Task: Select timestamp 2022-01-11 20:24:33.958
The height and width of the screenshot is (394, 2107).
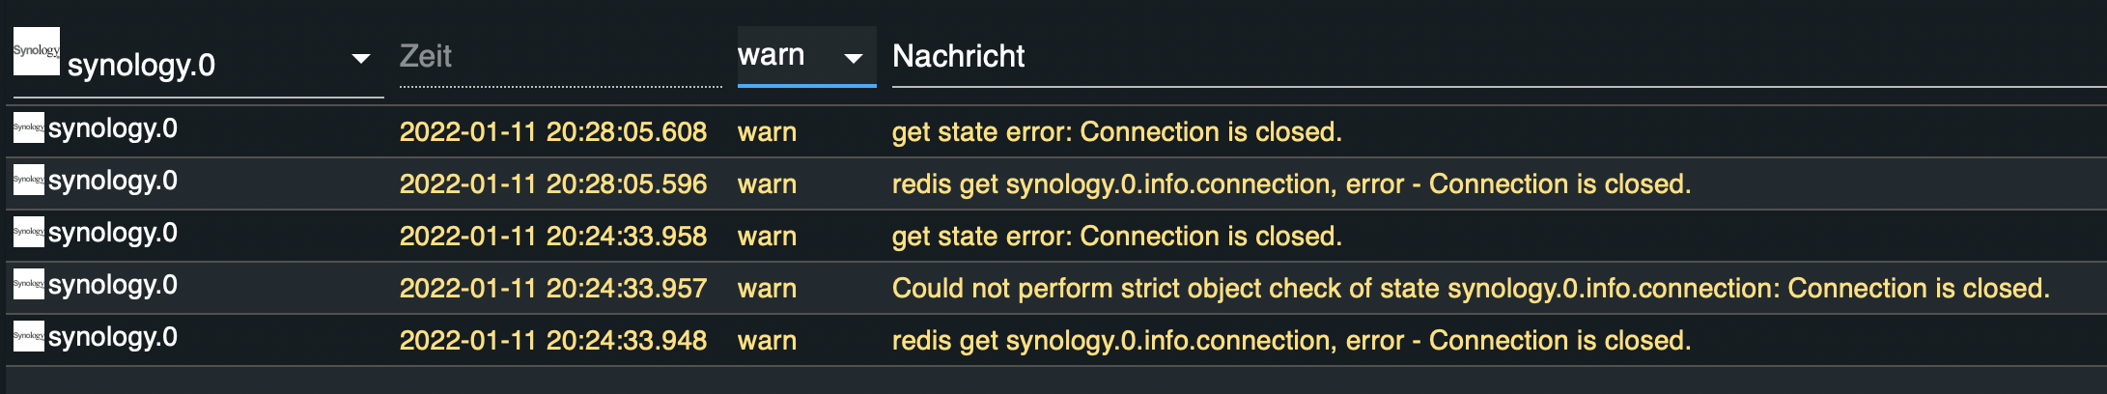Action: [552, 236]
